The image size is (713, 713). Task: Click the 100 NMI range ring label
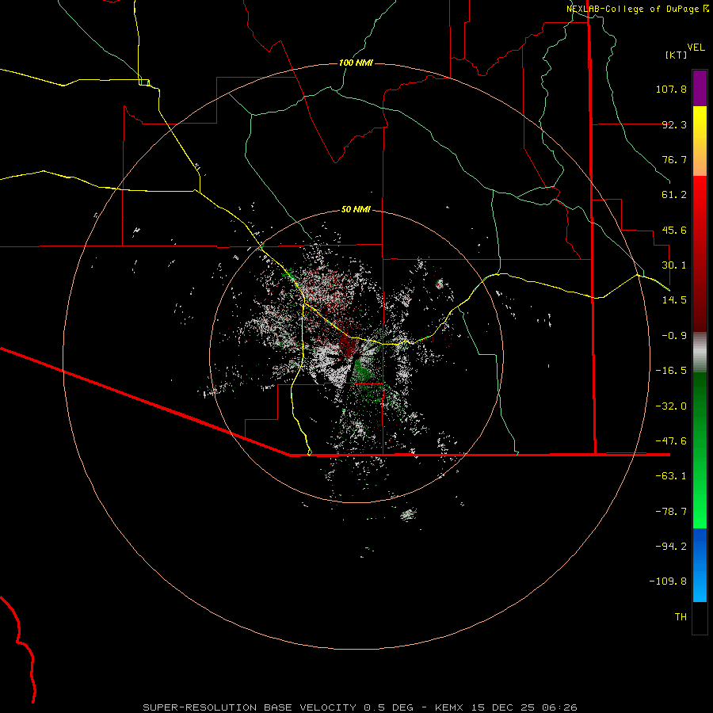pos(356,63)
